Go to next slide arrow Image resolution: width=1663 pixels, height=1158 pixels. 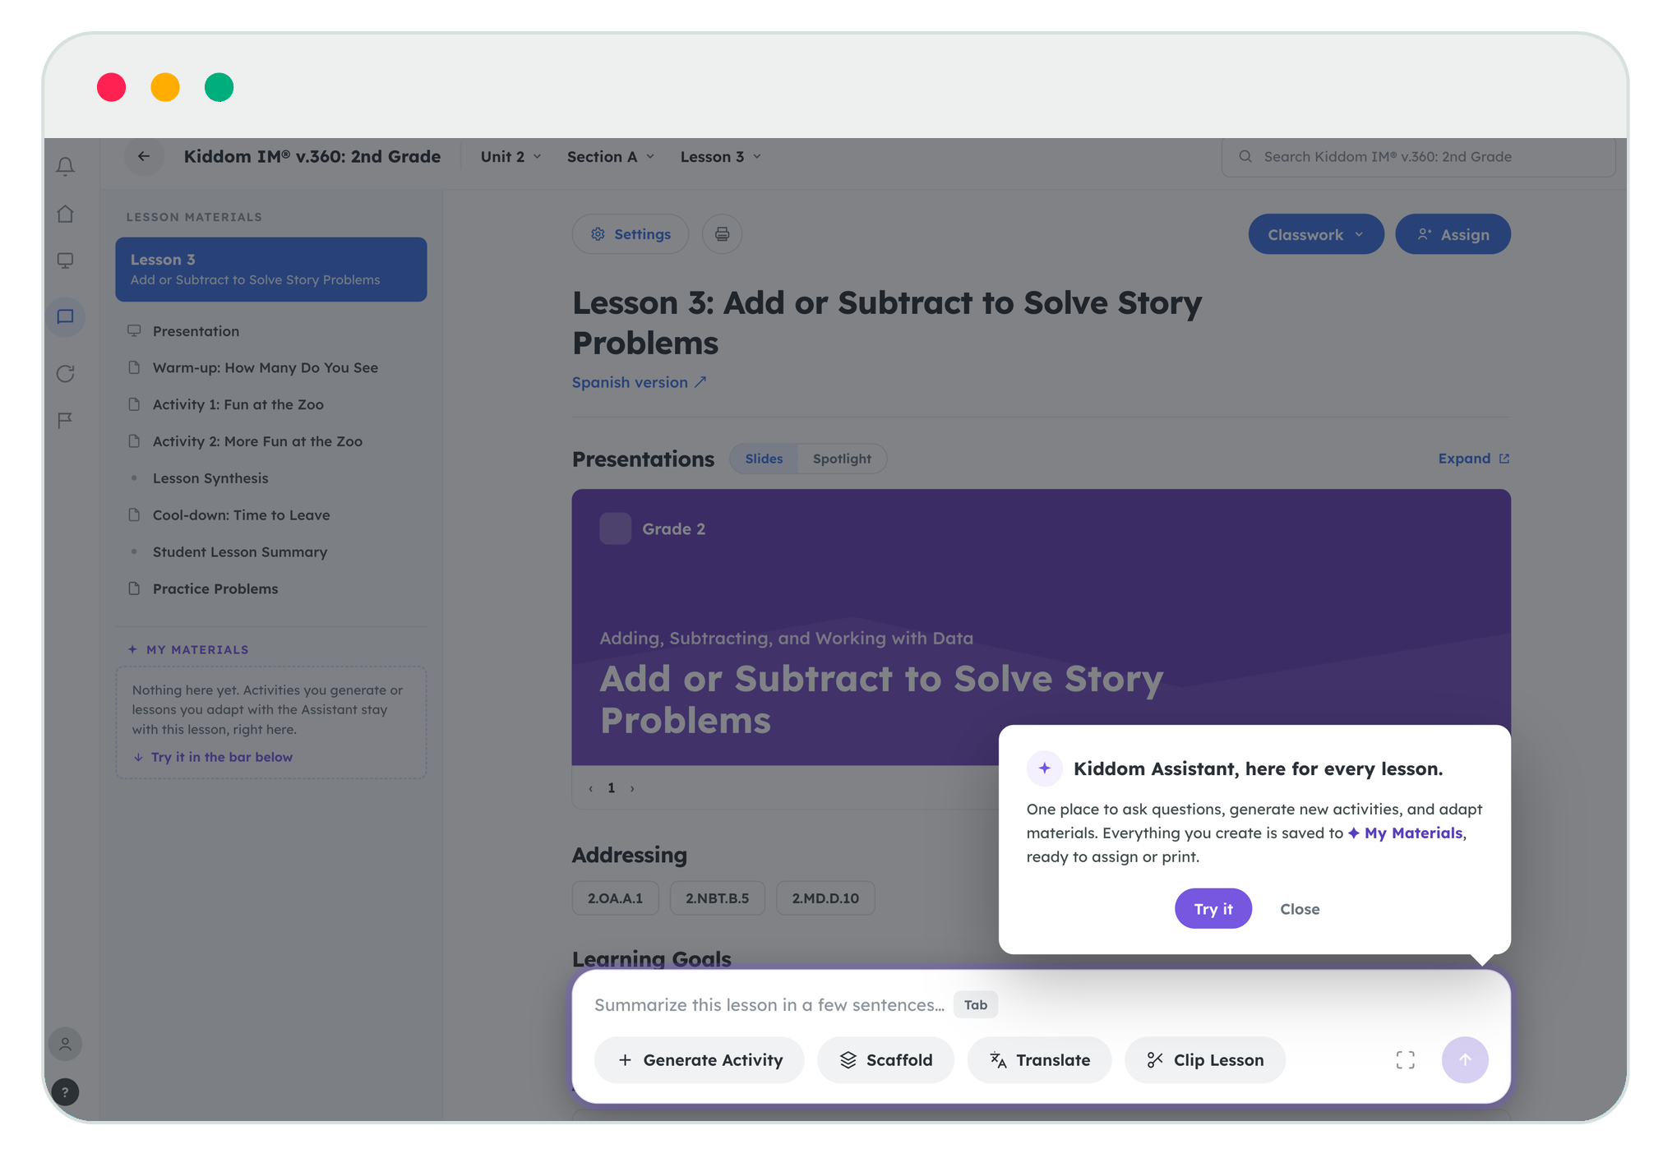tap(631, 788)
